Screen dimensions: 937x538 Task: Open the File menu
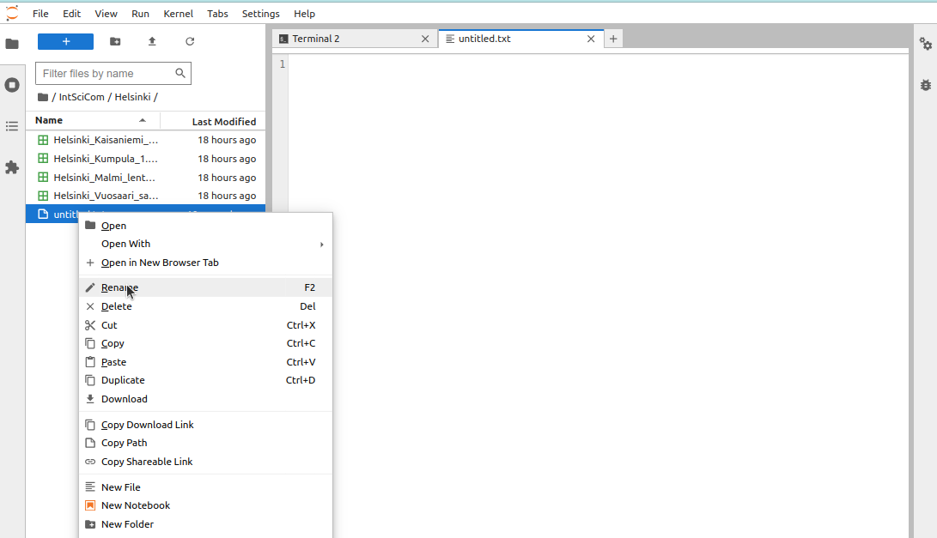[x=40, y=14]
